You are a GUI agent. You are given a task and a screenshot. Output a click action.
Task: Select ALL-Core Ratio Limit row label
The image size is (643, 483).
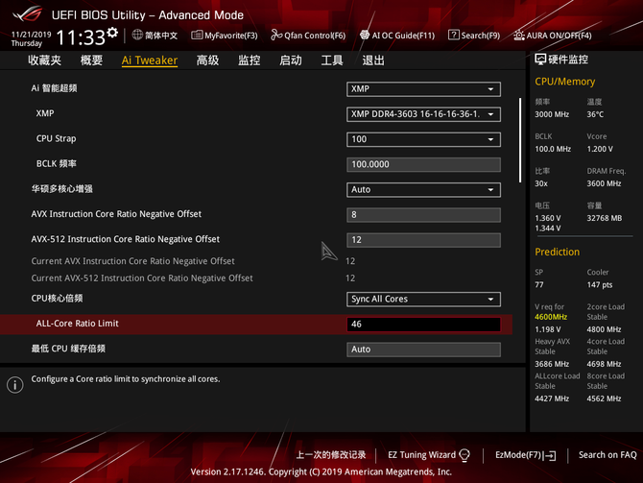tap(78, 324)
